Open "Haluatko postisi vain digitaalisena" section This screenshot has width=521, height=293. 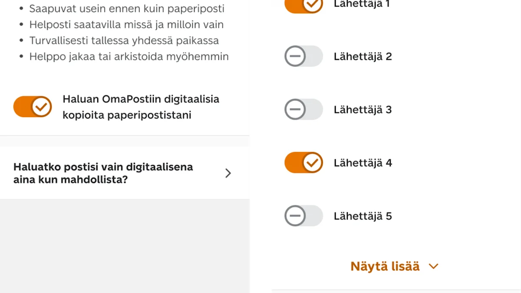click(103, 173)
